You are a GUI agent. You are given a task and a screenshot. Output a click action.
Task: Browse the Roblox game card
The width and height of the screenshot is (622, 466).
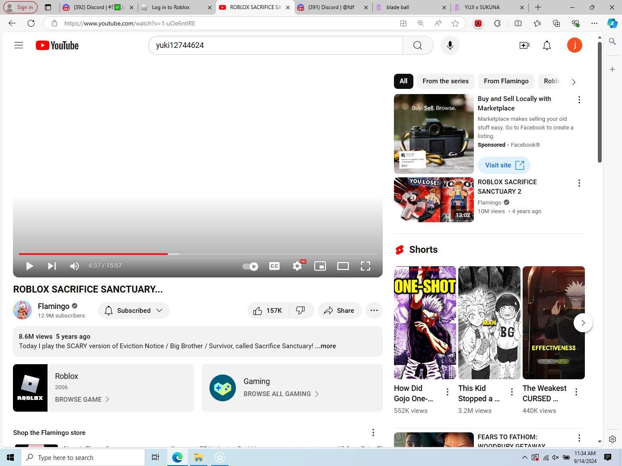pos(103,388)
